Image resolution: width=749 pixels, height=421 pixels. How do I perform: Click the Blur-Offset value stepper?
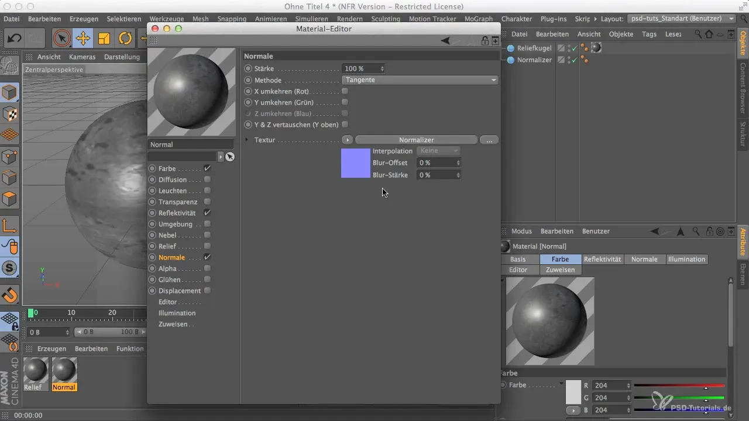tap(458, 163)
